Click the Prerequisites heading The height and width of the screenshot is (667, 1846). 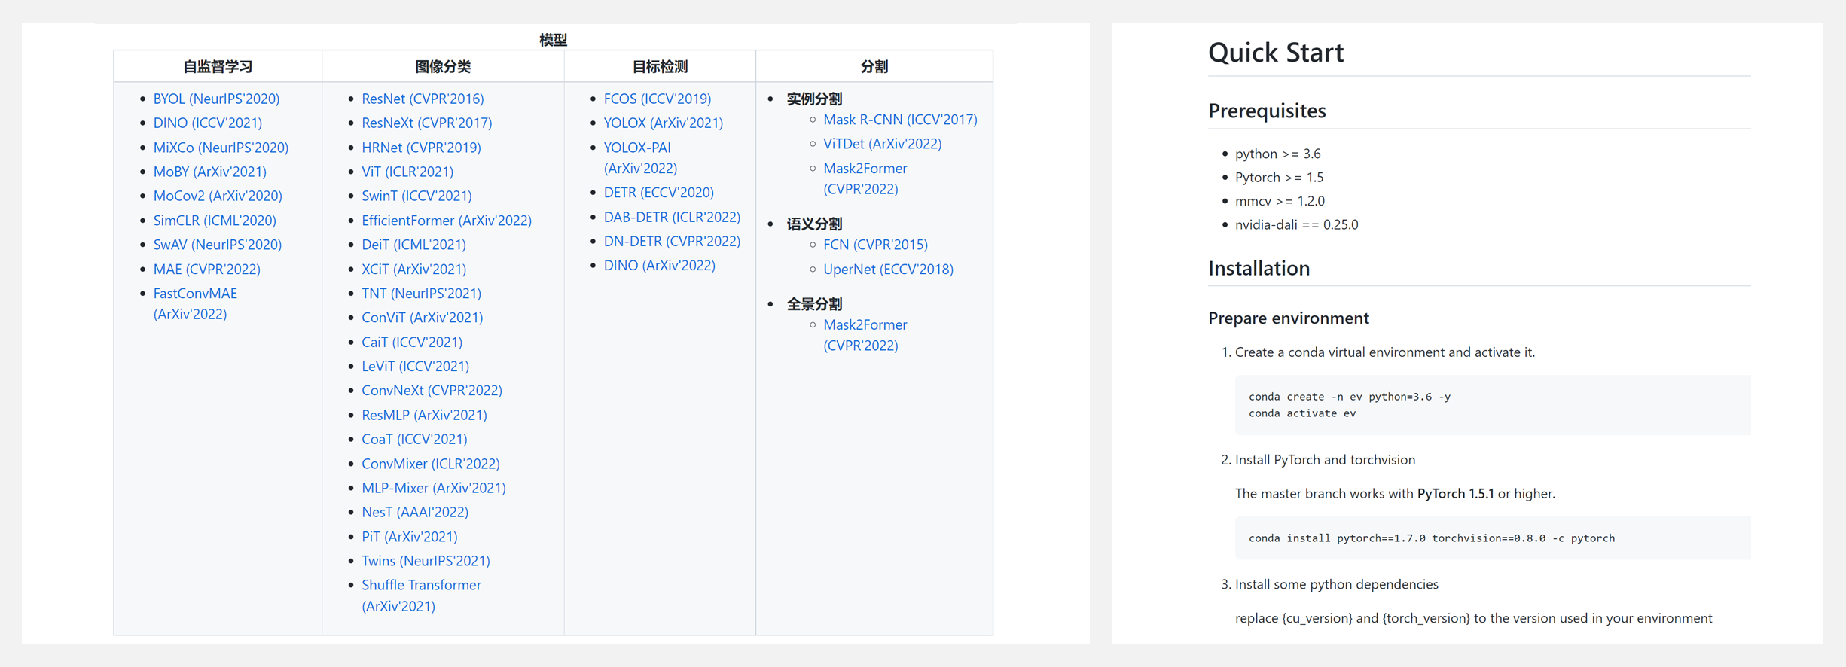point(1267,111)
